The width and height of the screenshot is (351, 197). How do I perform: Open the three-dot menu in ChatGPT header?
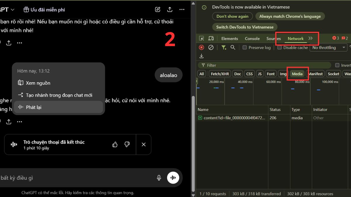pyautogui.click(x=182, y=10)
